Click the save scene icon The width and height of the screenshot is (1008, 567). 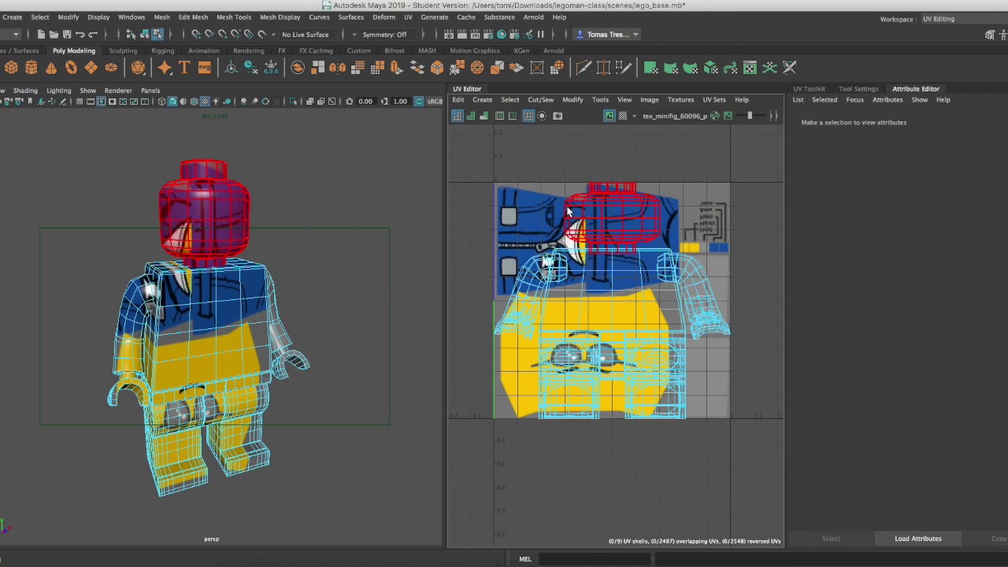(x=67, y=35)
